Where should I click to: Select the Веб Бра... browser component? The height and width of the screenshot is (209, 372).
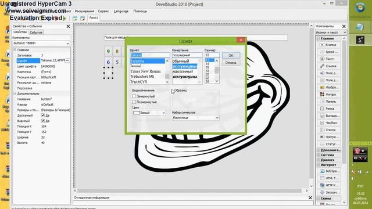(x=328, y=171)
